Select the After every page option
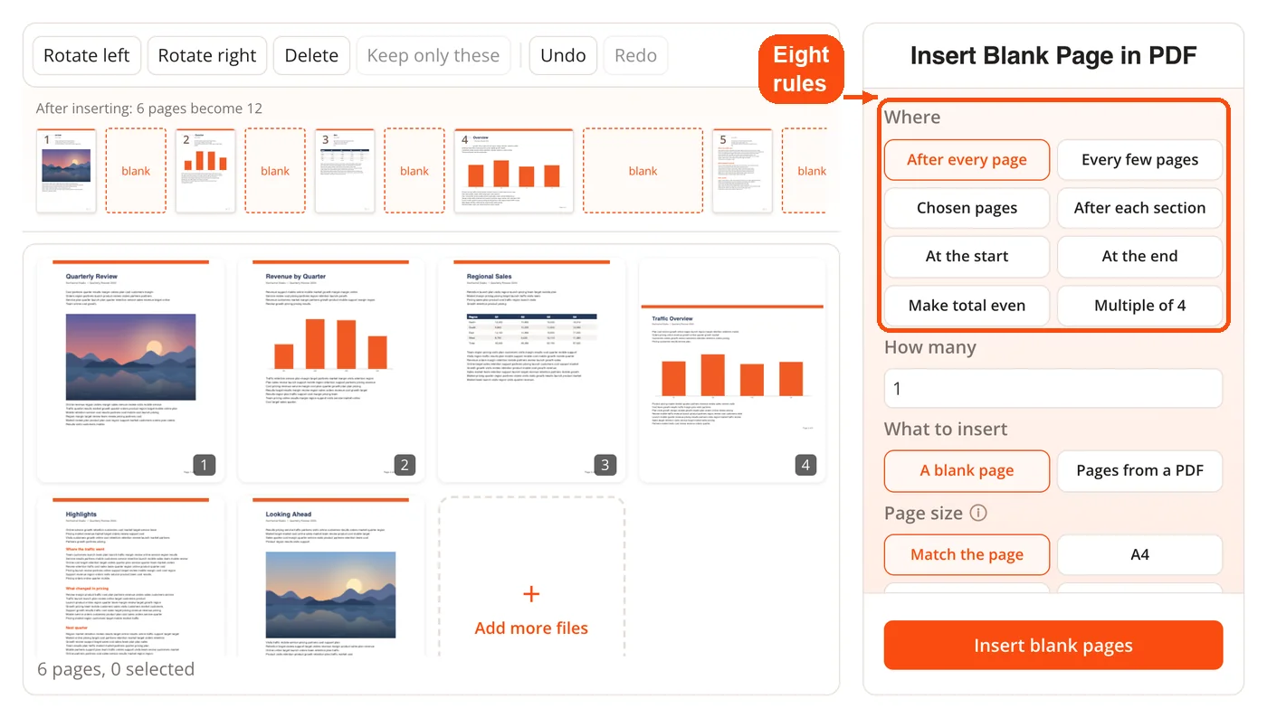The height and width of the screenshot is (718, 1267). (967, 160)
